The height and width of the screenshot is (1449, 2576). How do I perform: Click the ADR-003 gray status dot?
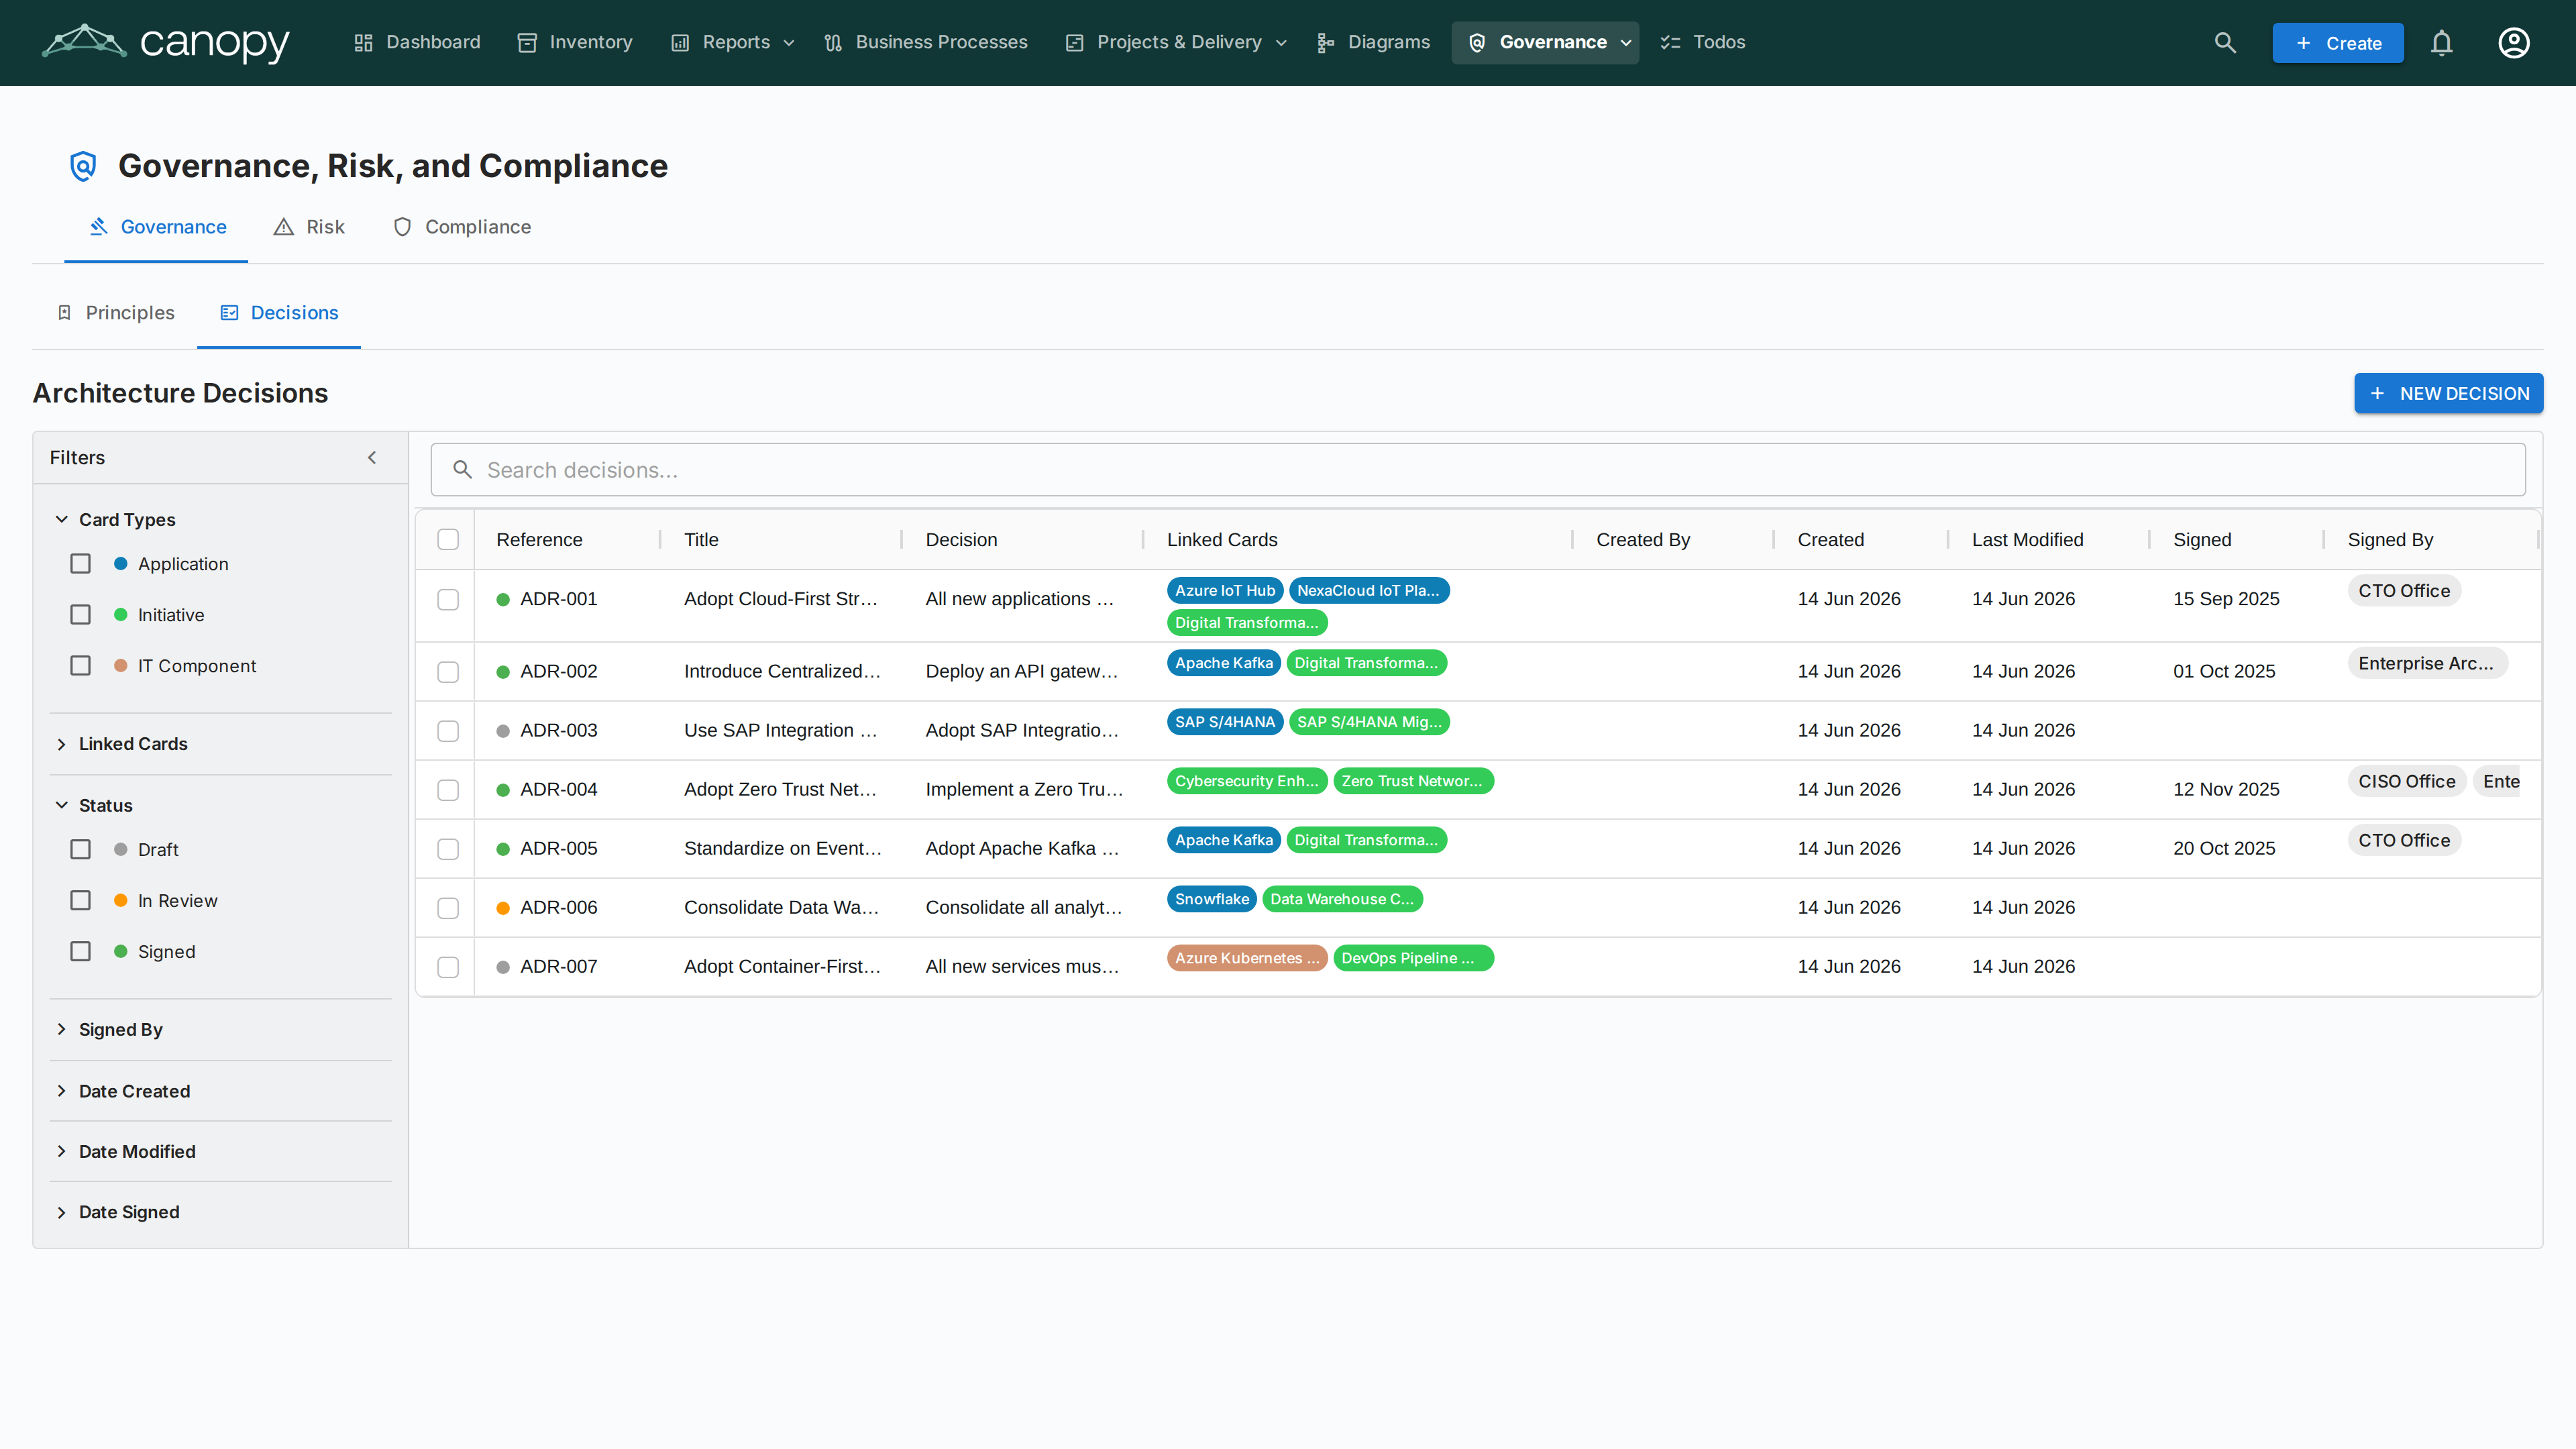(x=503, y=731)
